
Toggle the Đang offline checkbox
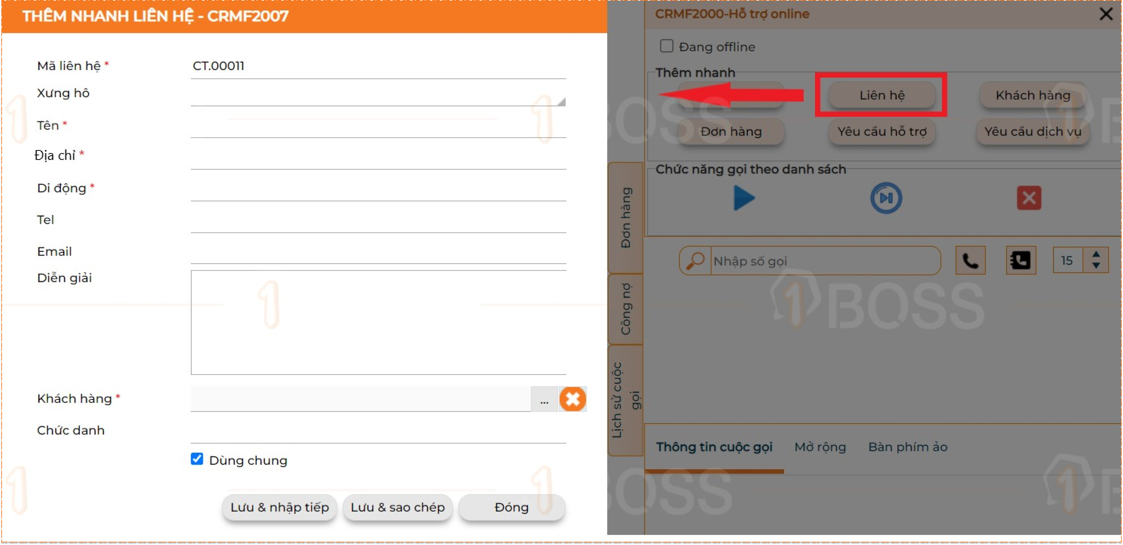click(667, 46)
